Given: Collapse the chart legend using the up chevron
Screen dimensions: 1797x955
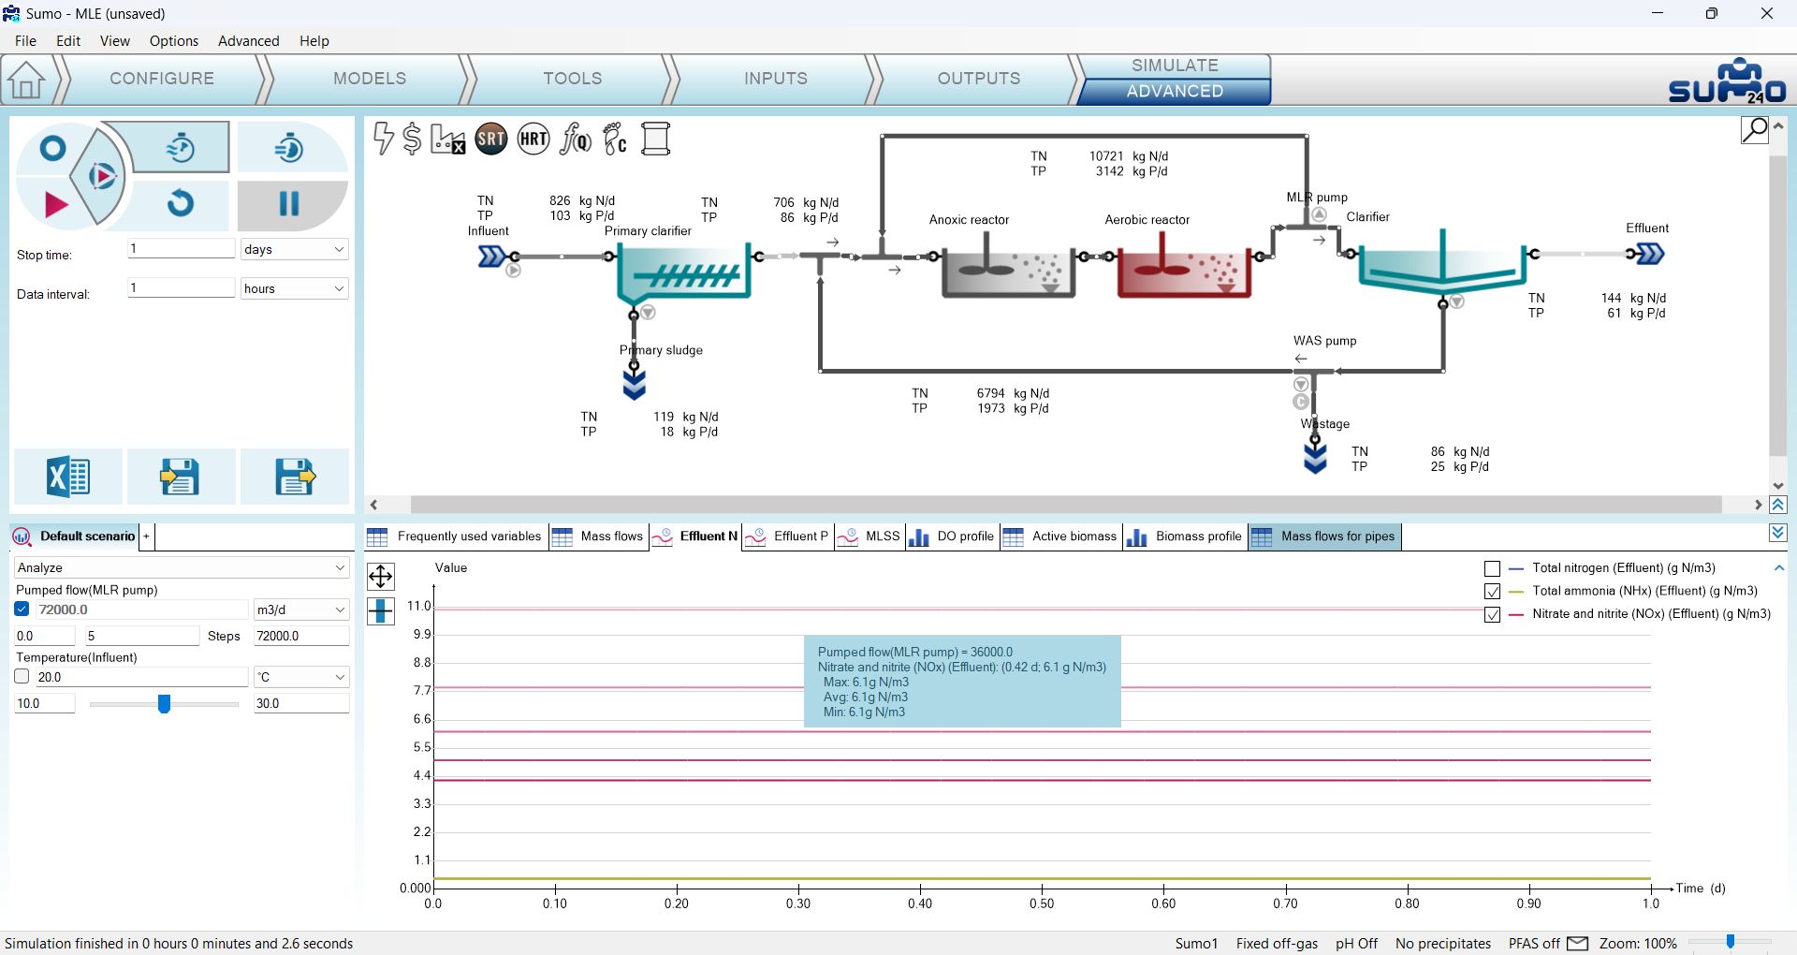Looking at the screenshot, I should coord(1779,568).
